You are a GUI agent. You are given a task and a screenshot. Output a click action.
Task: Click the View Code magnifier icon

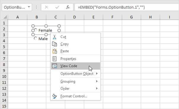pyautogui.click(x=55, y=66)
